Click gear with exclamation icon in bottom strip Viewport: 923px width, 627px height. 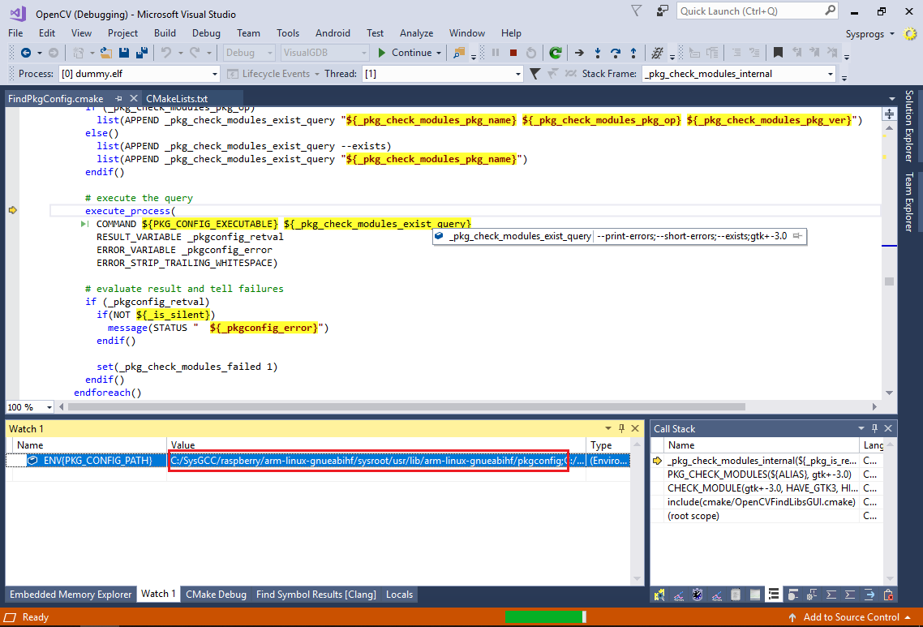(x=812, y=595)
